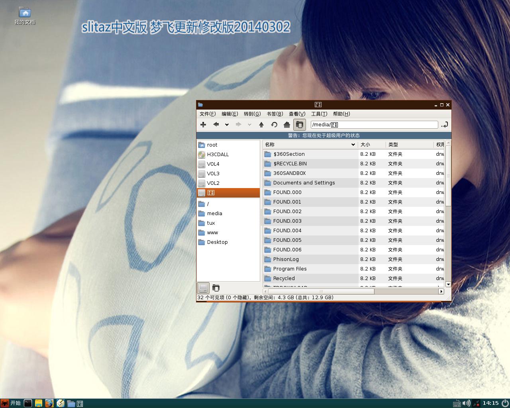The image size is (510, 408).
Task: Open the taskbar text editor launcher
Action: point(60,403)
